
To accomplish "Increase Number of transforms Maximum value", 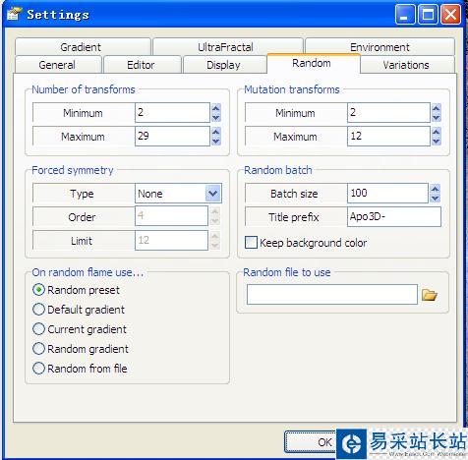I will click(216, 132).
